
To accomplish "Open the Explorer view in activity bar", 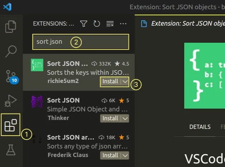I will coord(11,27).
